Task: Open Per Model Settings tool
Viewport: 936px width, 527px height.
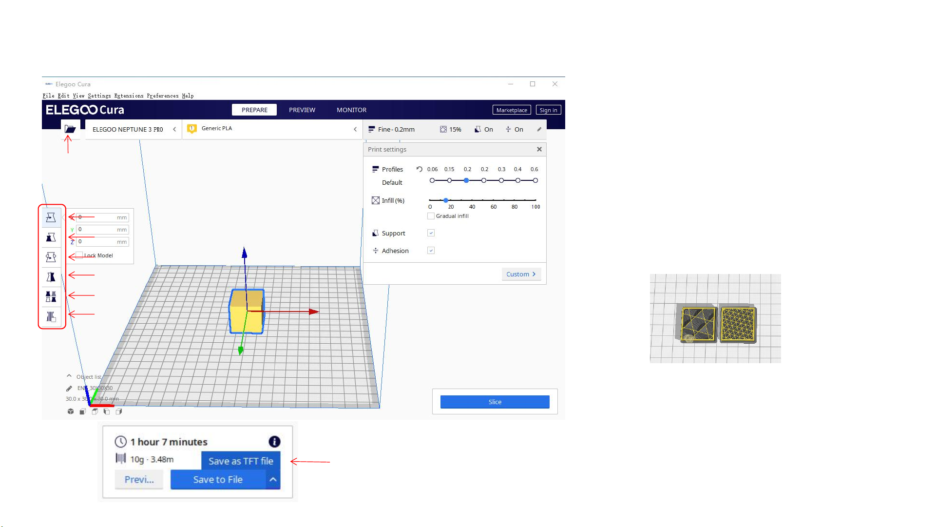Action: click(51, 296)
